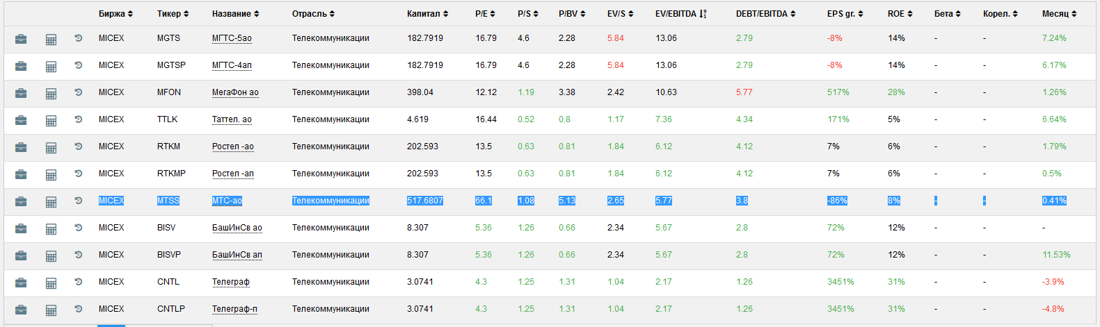Sort the table by the Капитал column
Image resolution: width=1100 pixels, height=327 pixels.
[427, 14]
